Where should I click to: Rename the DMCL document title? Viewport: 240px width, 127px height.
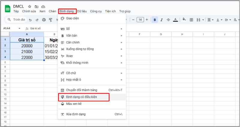pos(19,6)
